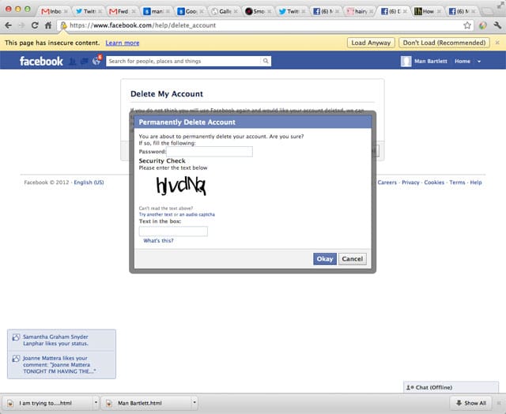Click the colorful extension icon beside the wrench
The height and width of the screenshot is (414, 506).
pyautogui.click(x=483, y=25)
